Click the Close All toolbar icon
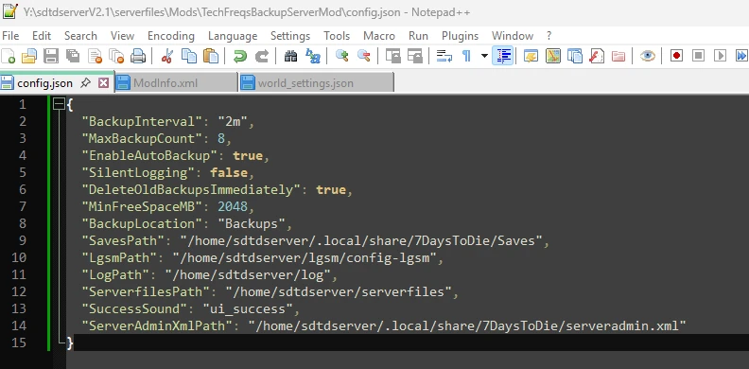The height and width of the screenshot is (369, 749). 116,56
